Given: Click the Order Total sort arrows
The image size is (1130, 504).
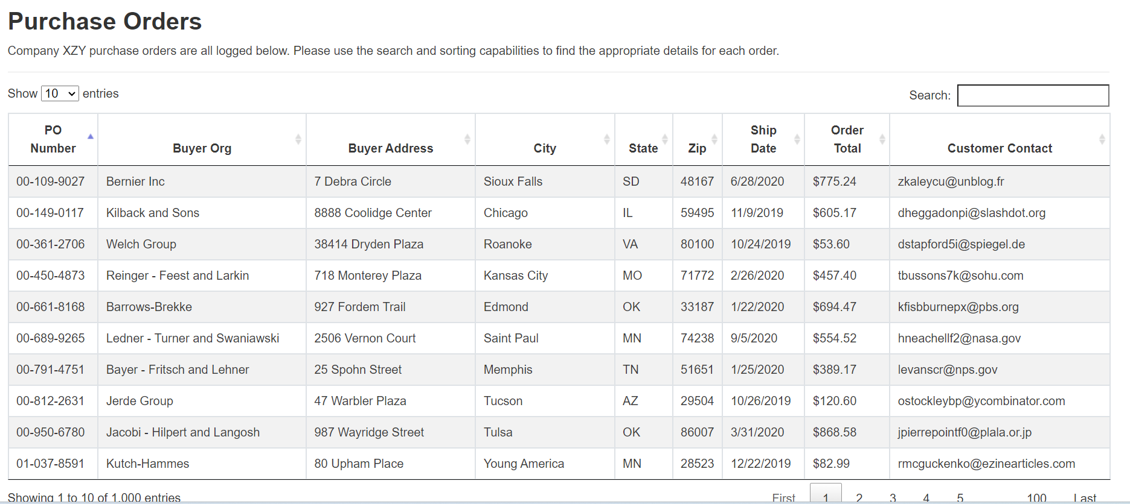Looking at the screenshot, I should (882, 139).
